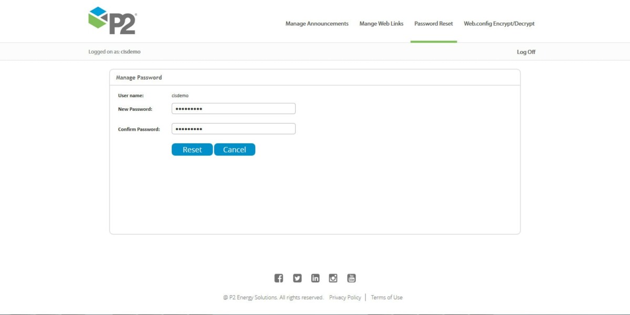The height and width of the screenshot is (315, 630).
Task: Click inside the New Password field
Action: [x=234, y=108]
